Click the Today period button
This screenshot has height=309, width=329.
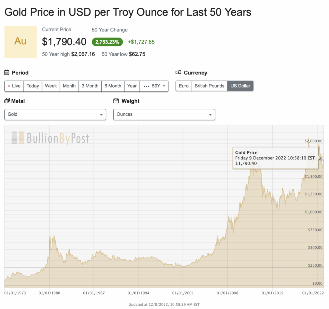pyautogui.click(x=33, y=86)
